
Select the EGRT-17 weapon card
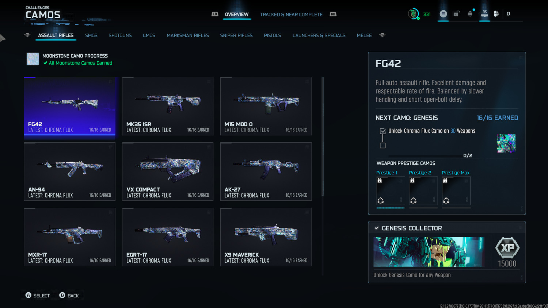tap(168, 237)
